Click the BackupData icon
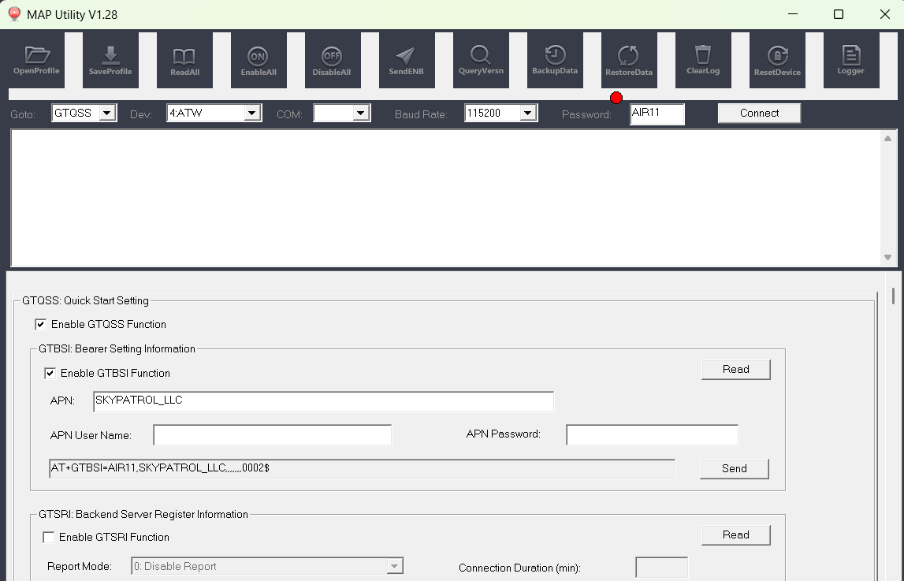The image size is (904, 581). click(x=555, y=60)
